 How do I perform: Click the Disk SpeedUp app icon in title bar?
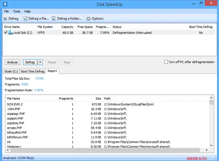tap(5, 4)
